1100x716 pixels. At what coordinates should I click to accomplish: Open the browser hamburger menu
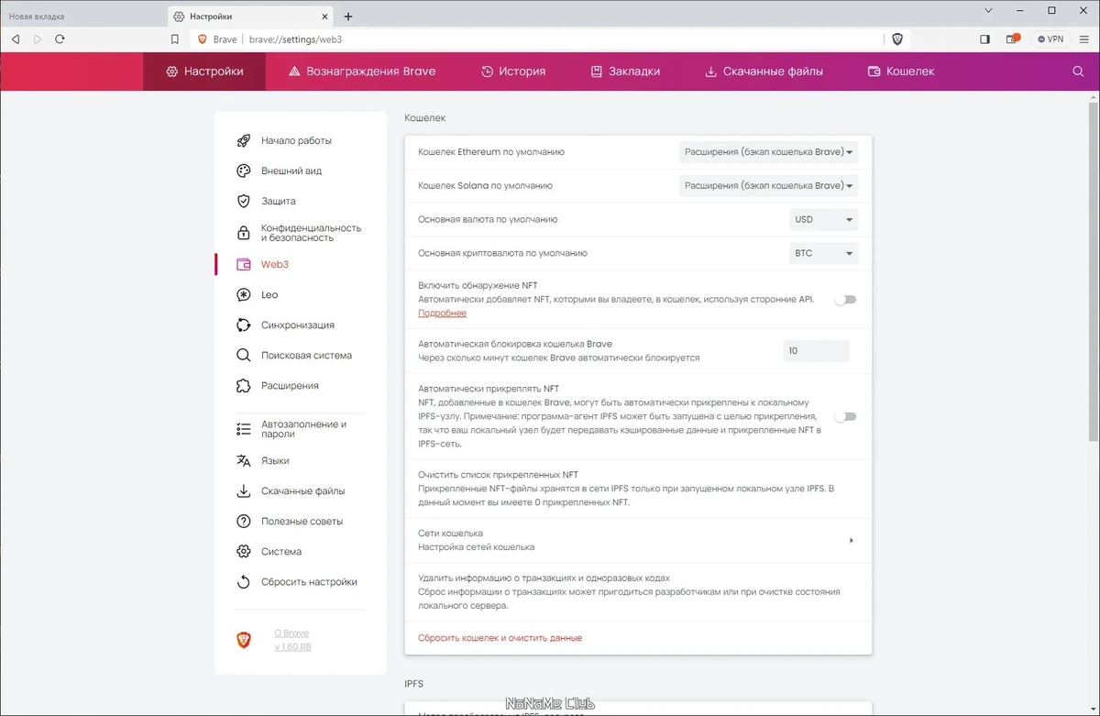click(x=1085, y=39)
